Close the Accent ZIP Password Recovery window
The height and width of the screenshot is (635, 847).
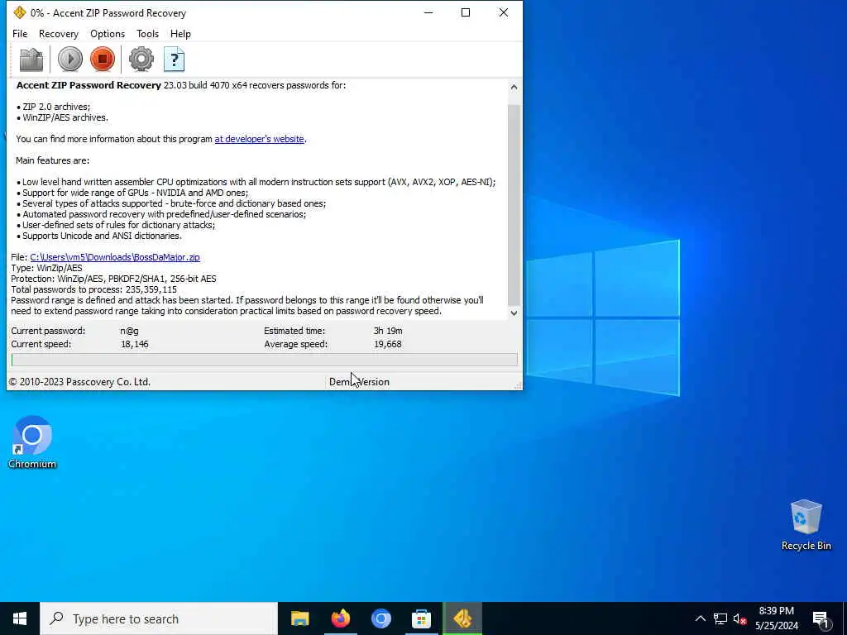tap(504, 12)
